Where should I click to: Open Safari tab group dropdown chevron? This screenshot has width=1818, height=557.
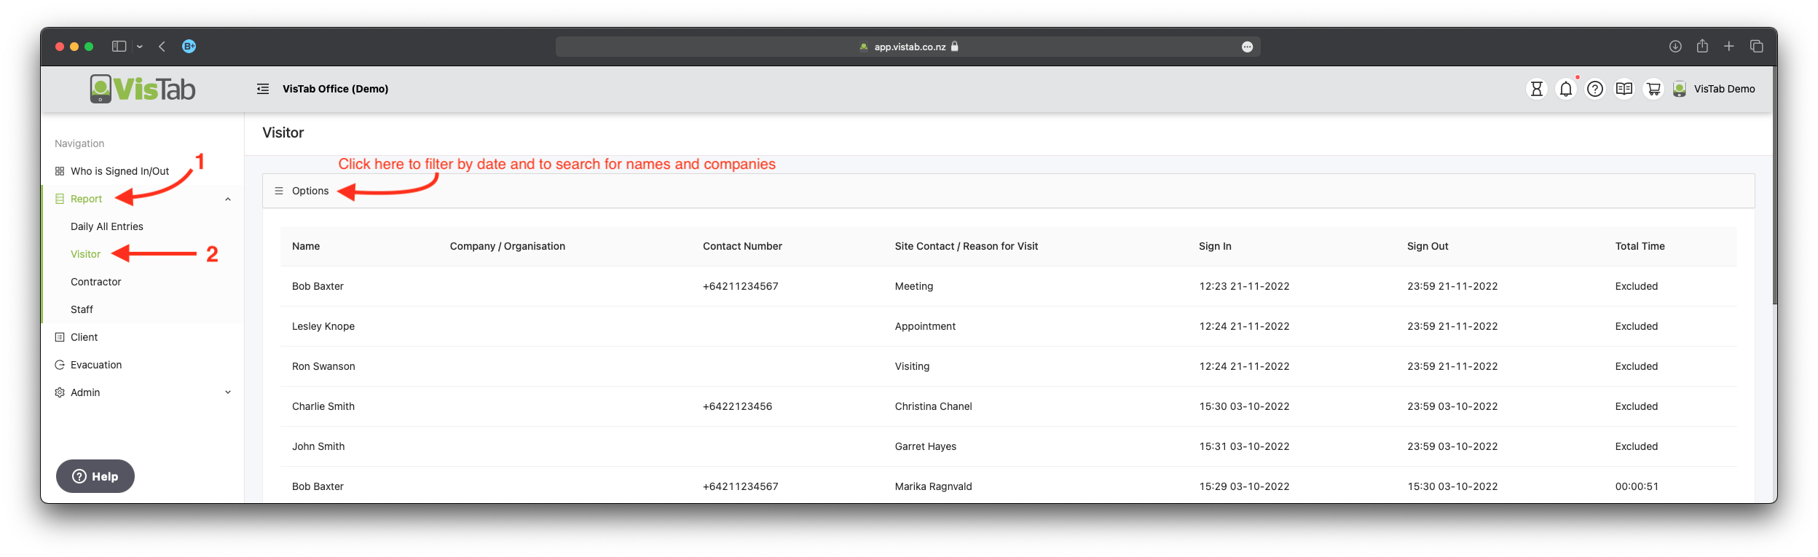(x=139, y=47)
